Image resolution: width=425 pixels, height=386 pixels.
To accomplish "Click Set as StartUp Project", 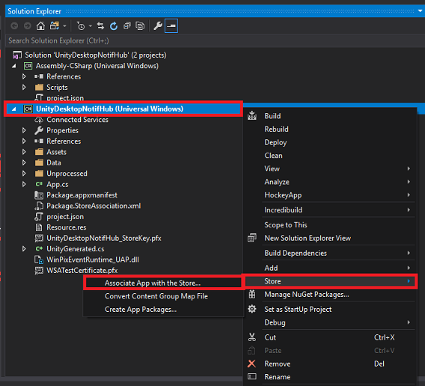I will tap(298, 309).
